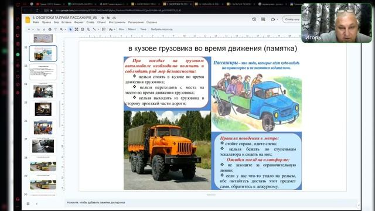Open the Вид menu
Image resolution: width=375 pixels, height=211 pixels.
coord(56,22)
